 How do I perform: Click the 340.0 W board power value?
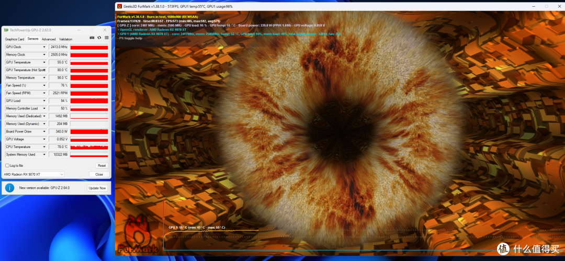point(59,131)
